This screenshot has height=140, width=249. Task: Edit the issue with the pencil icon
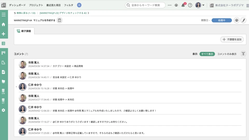click(243, 20)
